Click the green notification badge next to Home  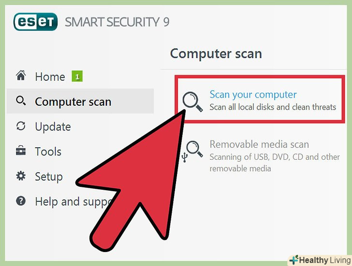click(x=77, y=76)
